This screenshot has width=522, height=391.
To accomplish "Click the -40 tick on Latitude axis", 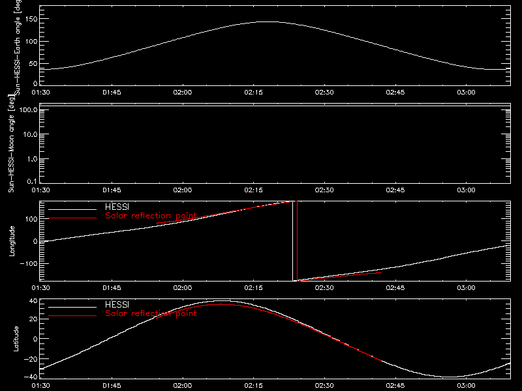I will coord(31,377).
